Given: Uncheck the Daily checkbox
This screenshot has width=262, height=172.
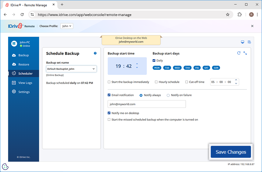Looking at the screenshot, I should (x=154, y=60).
